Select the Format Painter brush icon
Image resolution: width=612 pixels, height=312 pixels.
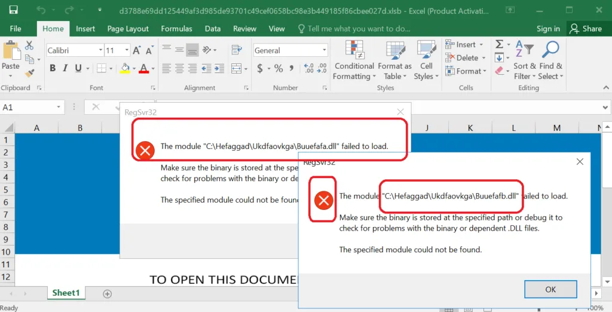[x=30, y=73]
